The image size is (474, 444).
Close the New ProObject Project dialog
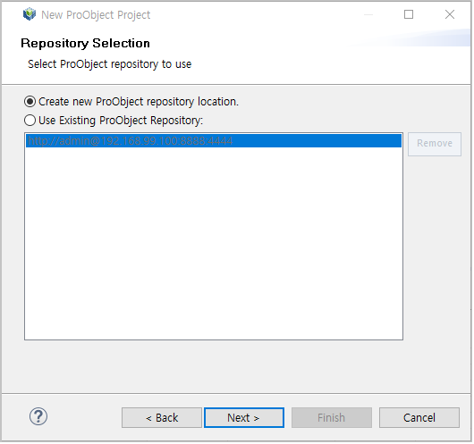[x=451, y=14]
